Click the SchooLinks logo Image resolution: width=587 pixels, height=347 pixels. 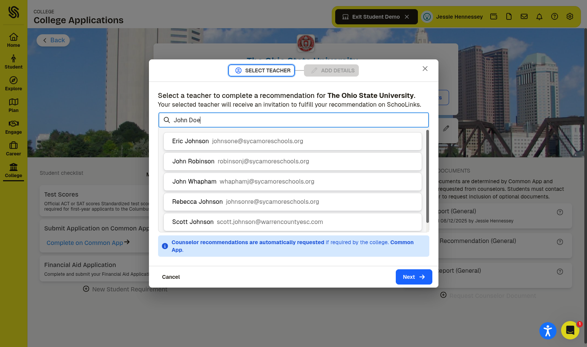click(14, 12)
